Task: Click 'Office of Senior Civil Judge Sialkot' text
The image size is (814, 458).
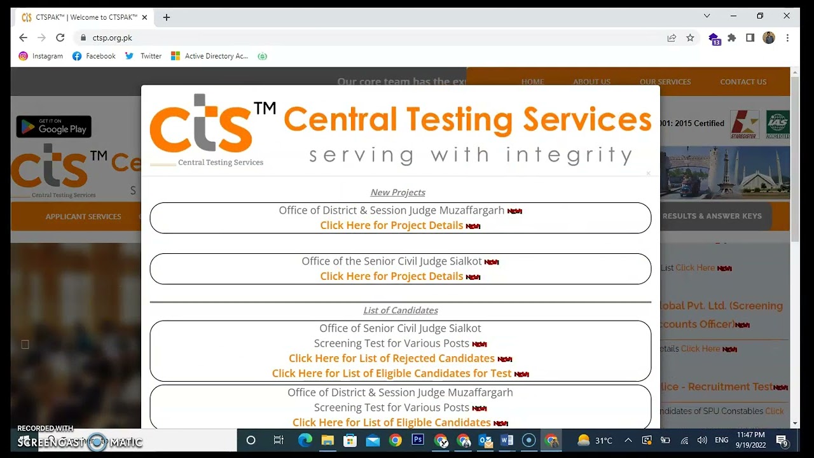Action: [x=400, y=328]
